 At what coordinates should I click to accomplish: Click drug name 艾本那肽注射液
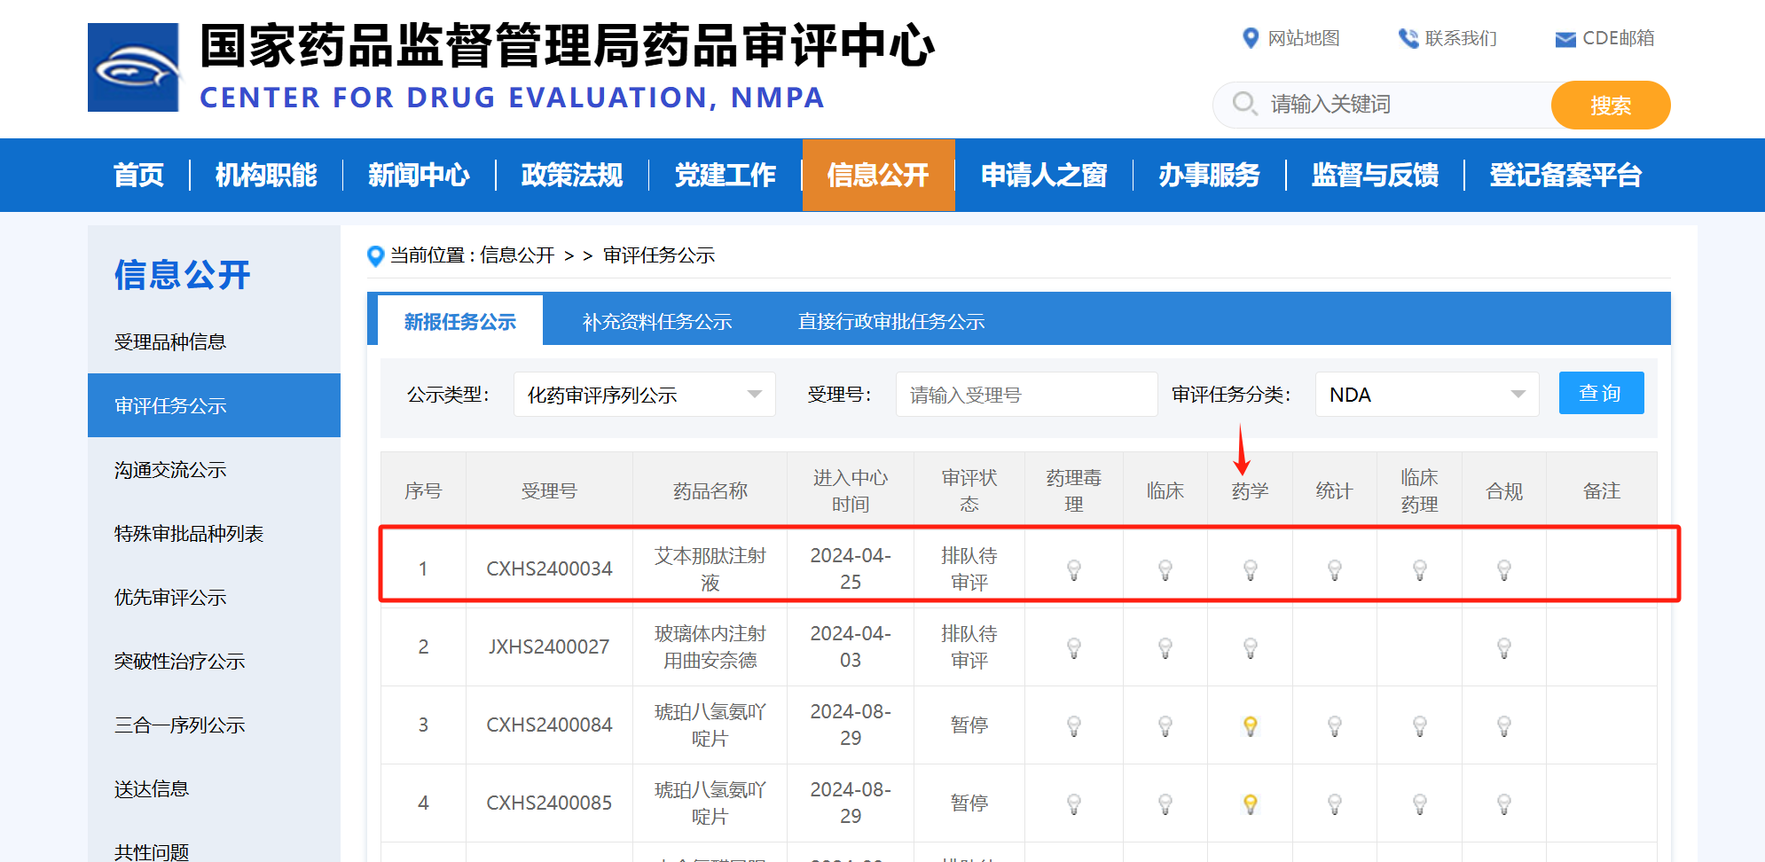[x=710, y=568]
